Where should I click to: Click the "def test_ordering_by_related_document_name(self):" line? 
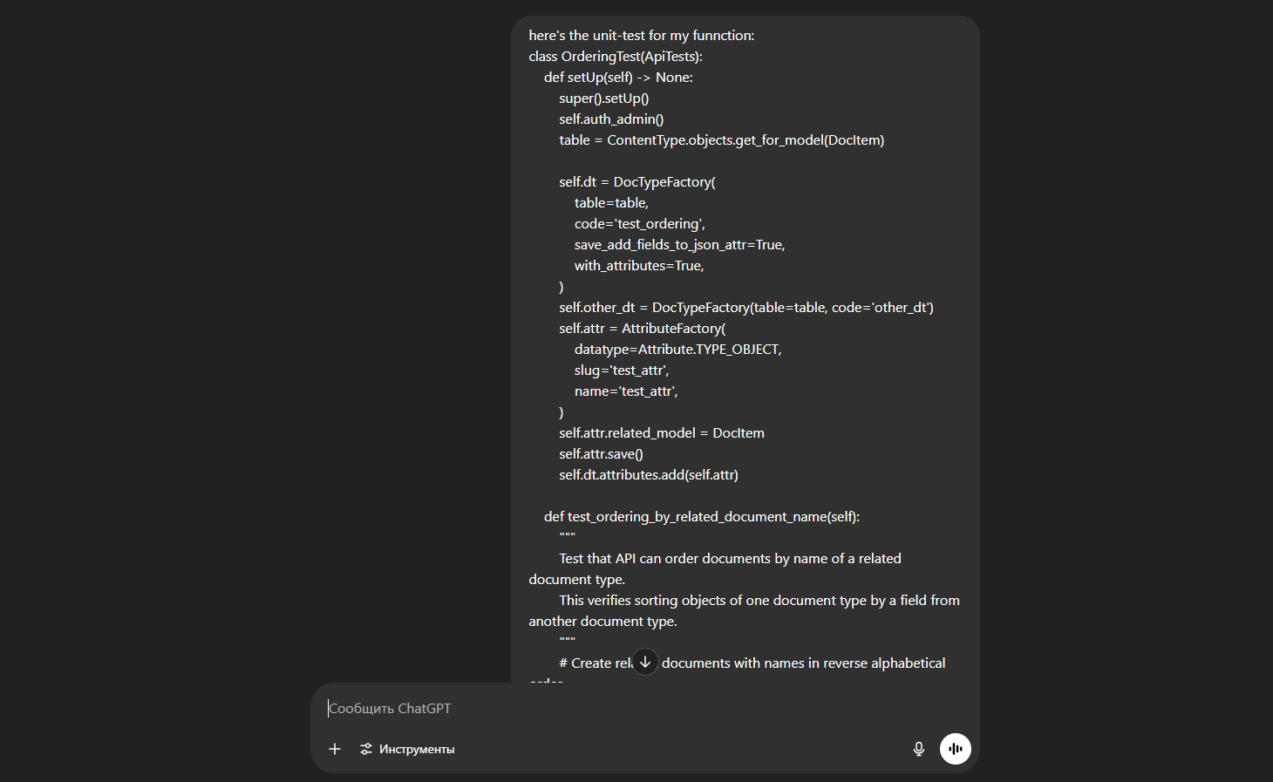click(701, 517)
